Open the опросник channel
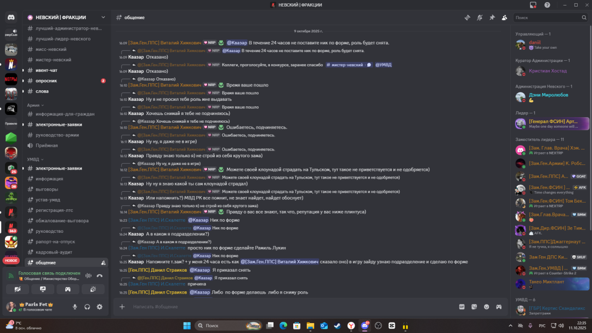Viewport: 592px width, 333px height. 46,81
